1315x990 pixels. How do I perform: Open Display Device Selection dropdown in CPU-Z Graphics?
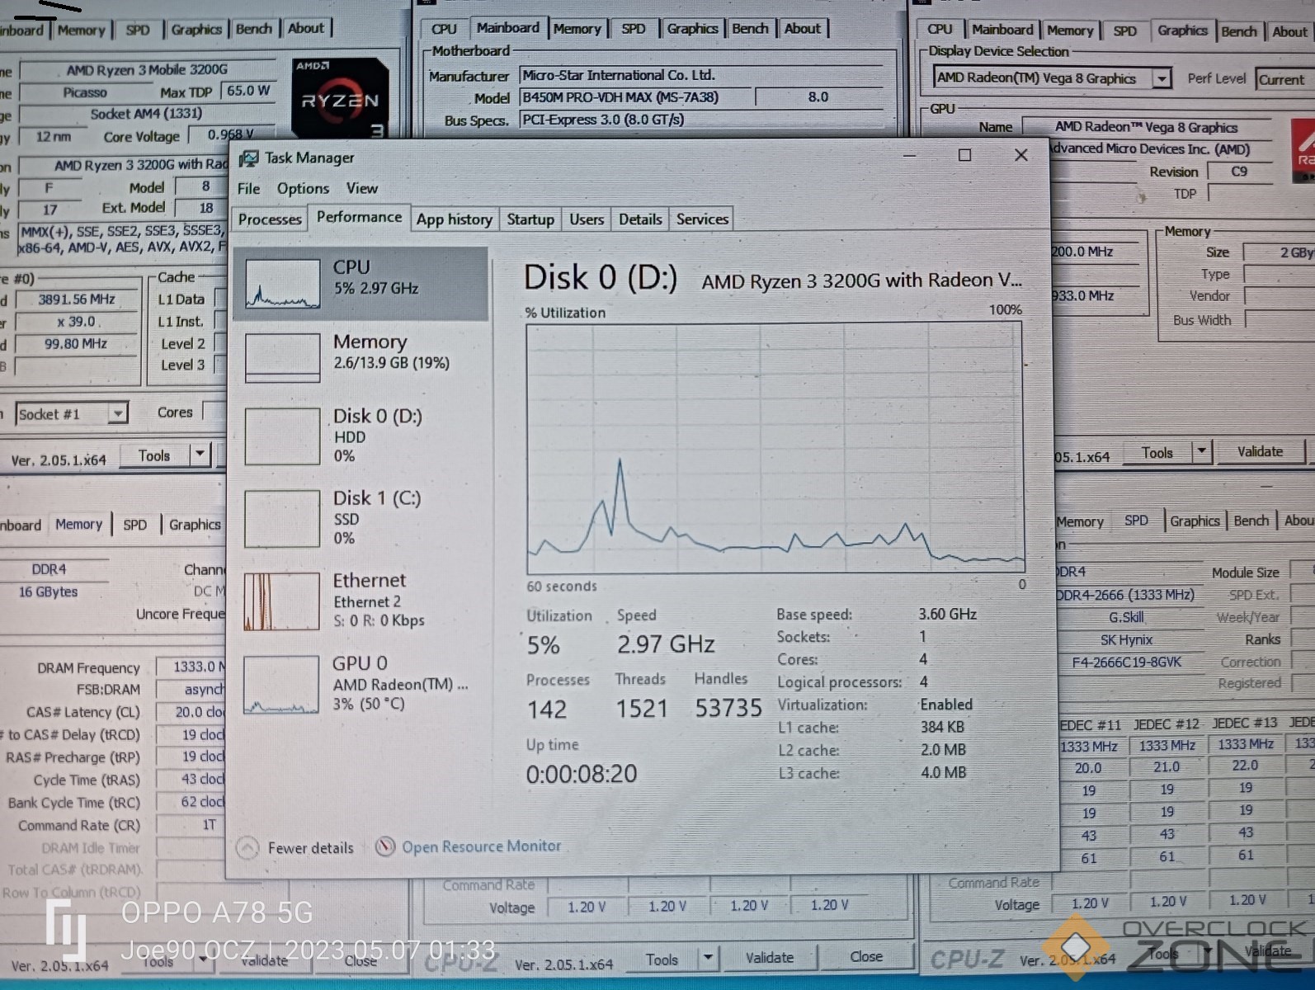pos(1162,79)
